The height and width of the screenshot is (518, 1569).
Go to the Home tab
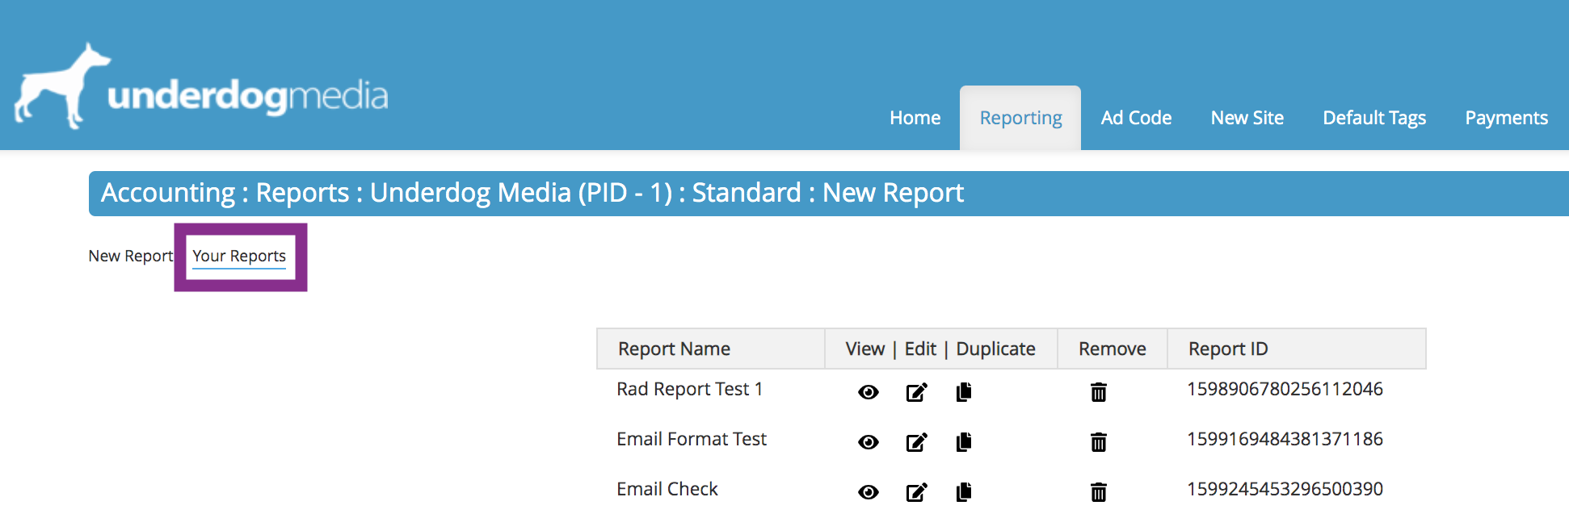915,118
